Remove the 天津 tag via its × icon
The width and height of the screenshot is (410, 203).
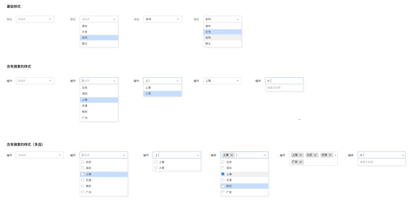tap(330, 155)
